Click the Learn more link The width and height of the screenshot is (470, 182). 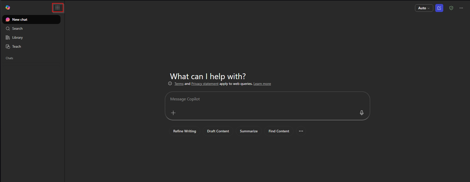click(x=262, y=84)
